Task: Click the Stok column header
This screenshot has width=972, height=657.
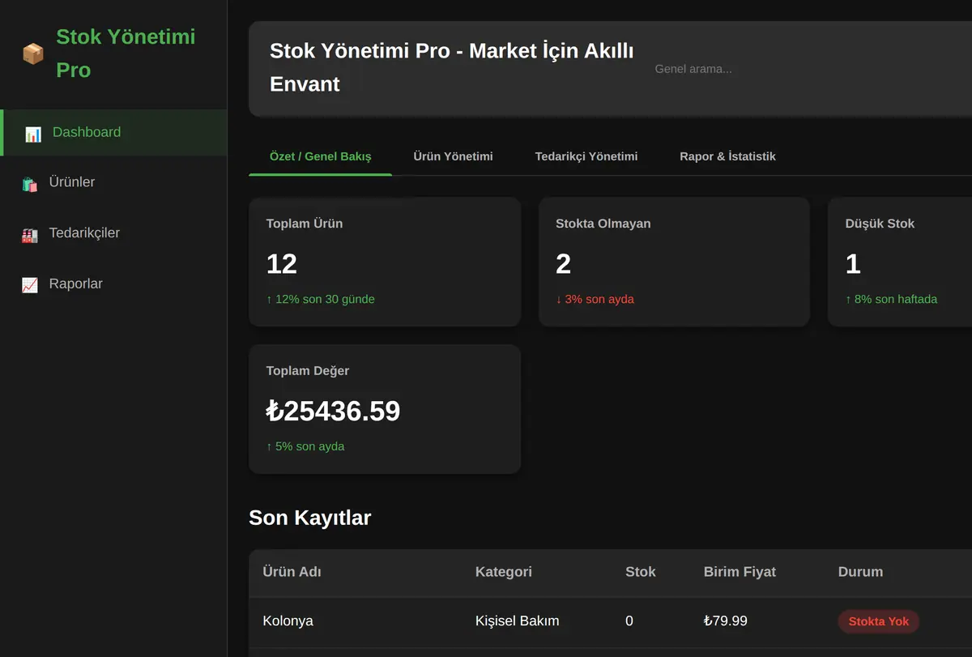Action: [641, 572]
